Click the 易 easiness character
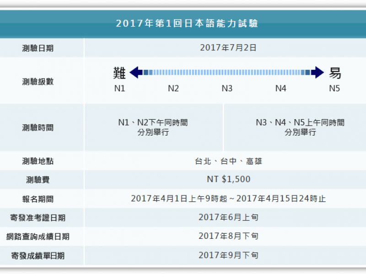 [x=334, y=72]
